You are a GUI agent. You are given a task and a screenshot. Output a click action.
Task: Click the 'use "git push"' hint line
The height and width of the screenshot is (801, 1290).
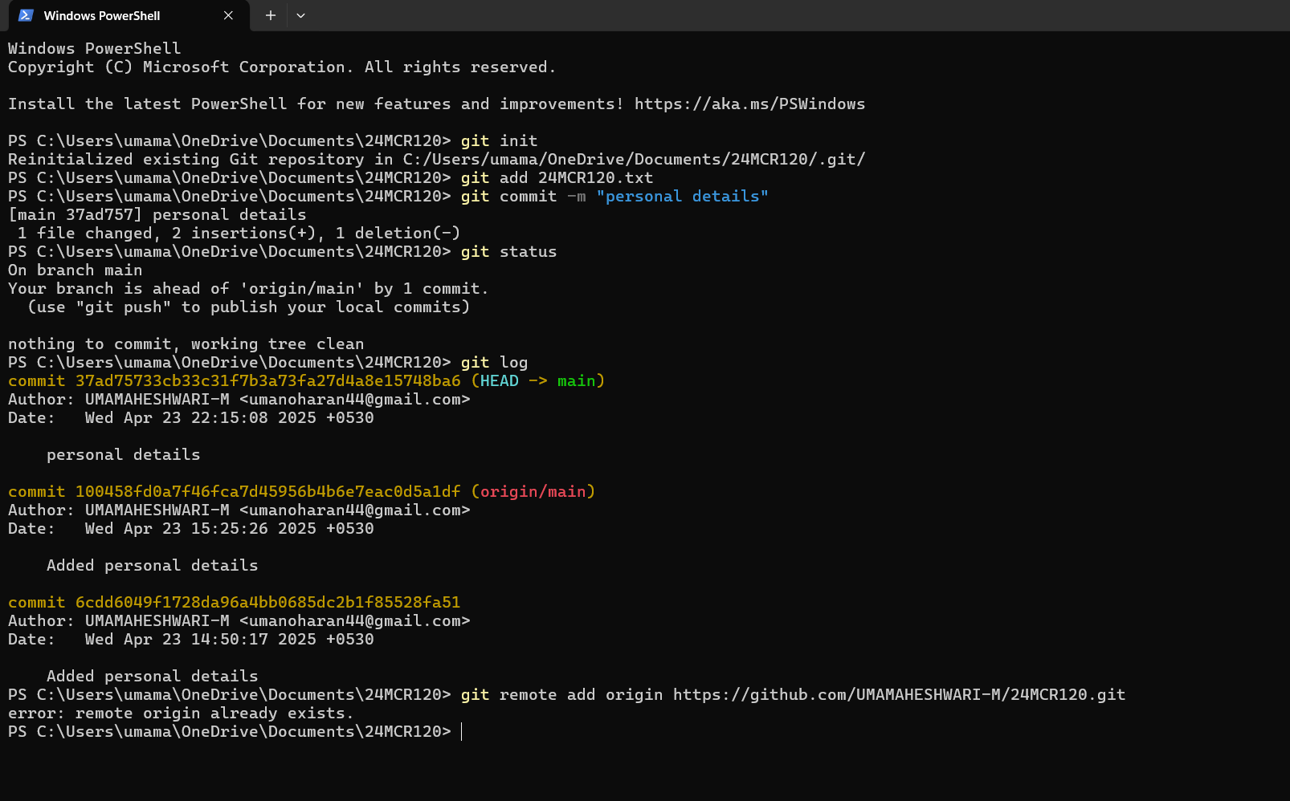(249, 307)
